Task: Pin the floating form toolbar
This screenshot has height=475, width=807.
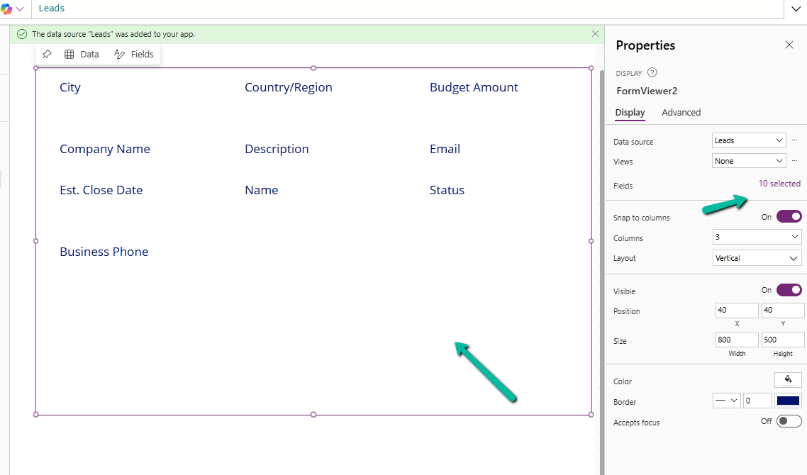Action: point(47,54)
